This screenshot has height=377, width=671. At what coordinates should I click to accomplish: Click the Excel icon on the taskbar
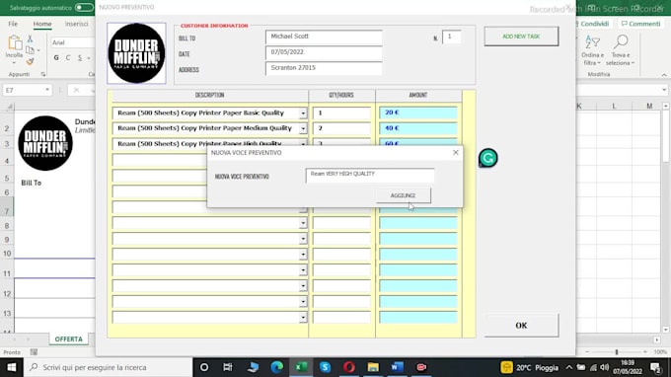301,367
